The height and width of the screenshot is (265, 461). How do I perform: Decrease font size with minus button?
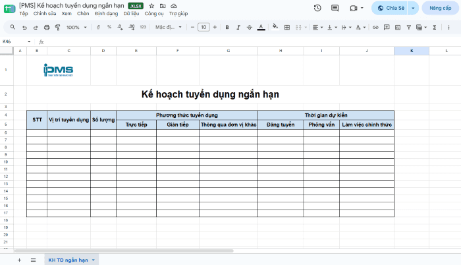[192, 27]
